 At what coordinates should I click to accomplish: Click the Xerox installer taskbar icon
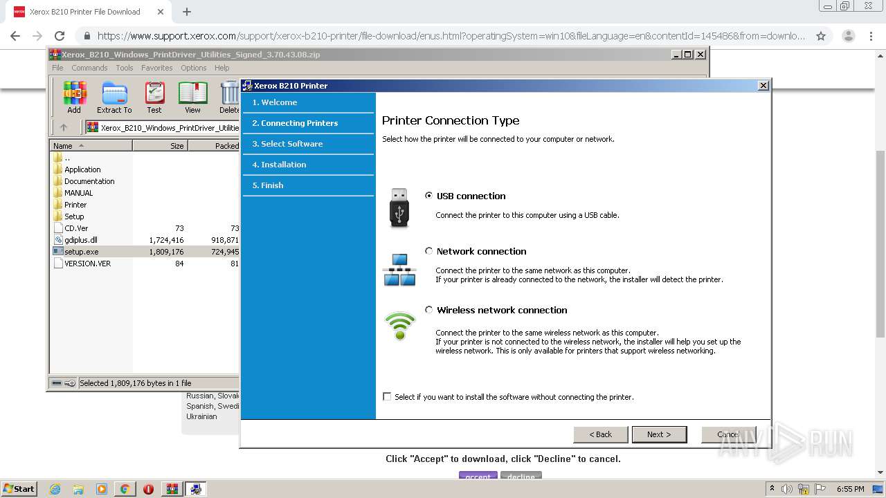[196, 489]
